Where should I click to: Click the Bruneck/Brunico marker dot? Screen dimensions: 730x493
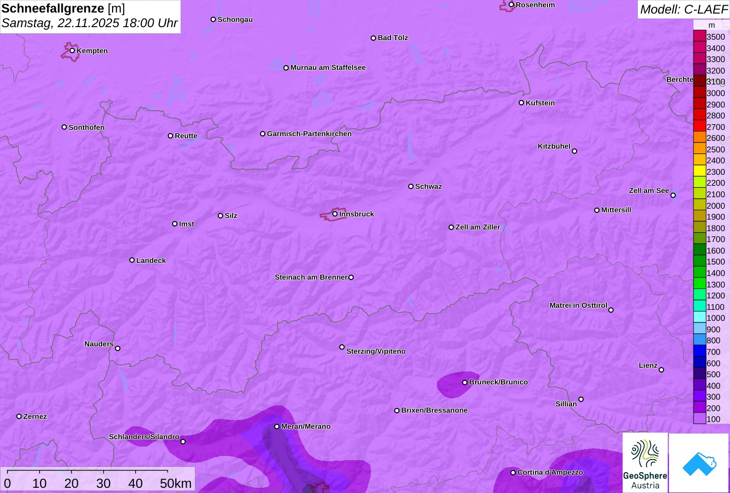(465, 382)
